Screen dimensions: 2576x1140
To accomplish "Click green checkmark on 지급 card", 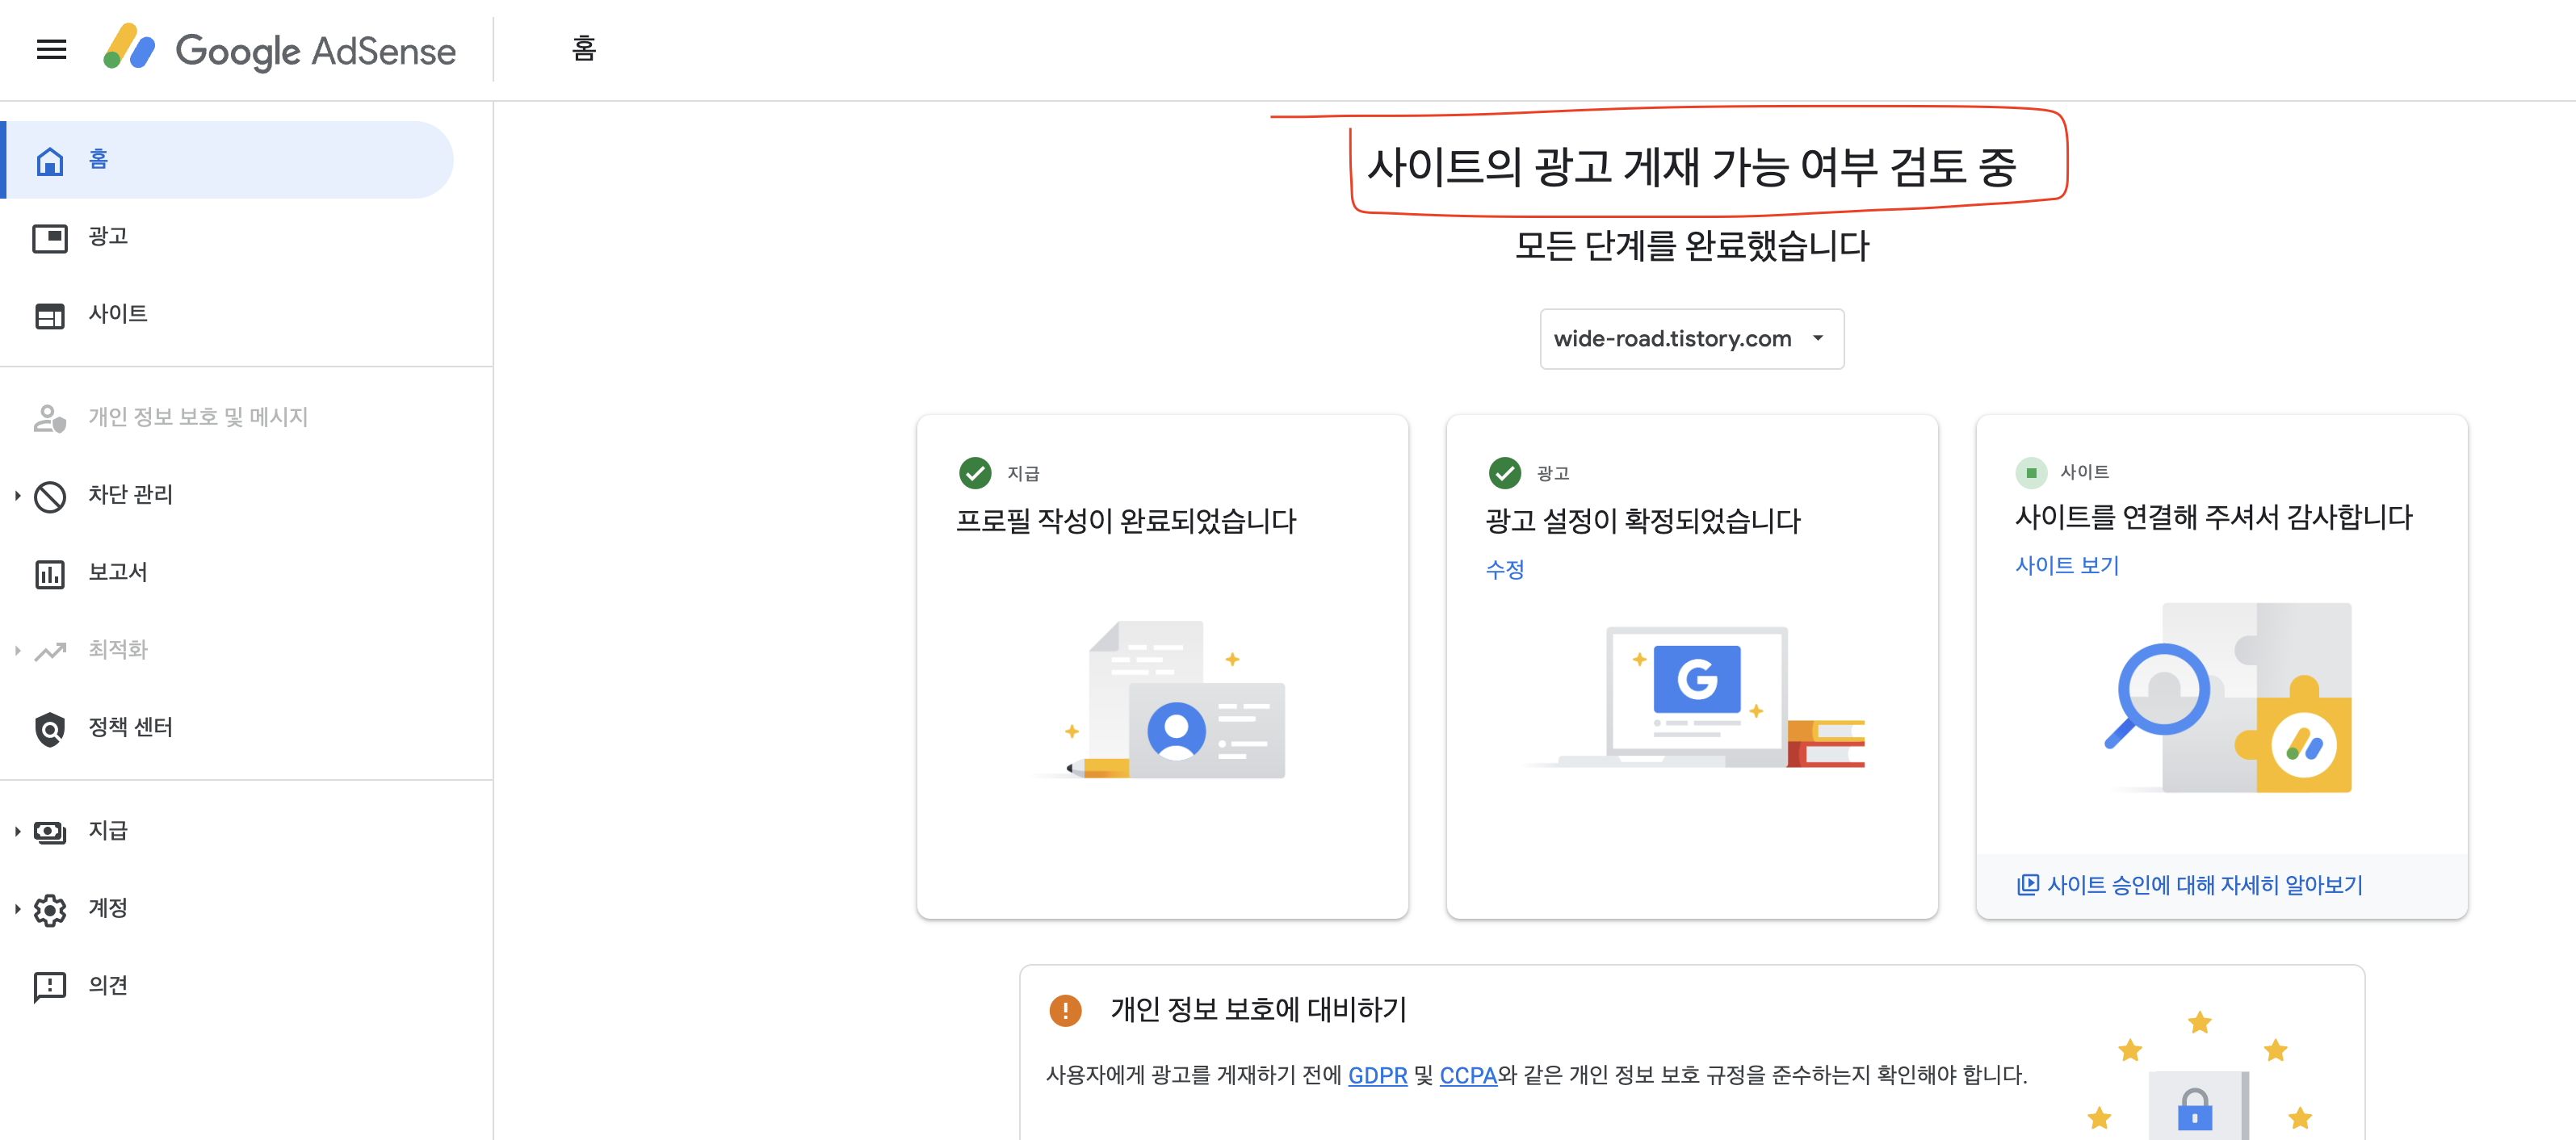I will [975, 472].
